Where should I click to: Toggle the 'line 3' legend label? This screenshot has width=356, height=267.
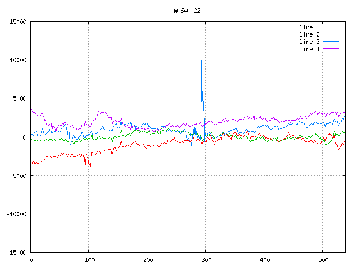310,42
